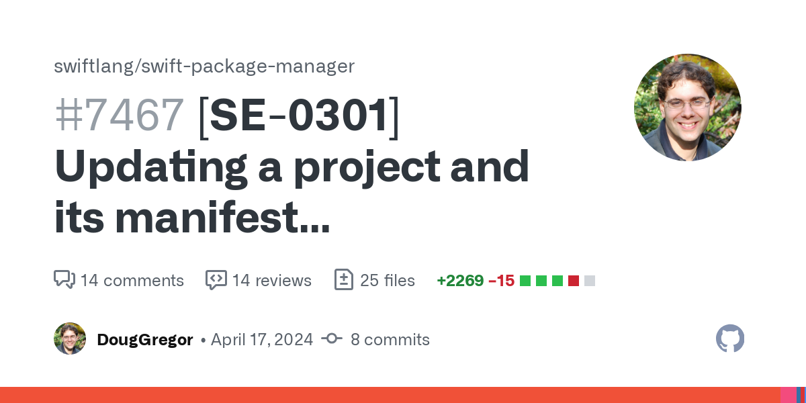Click DougGregor's small avatar icon
Viewport: 806px width, 403px height.
[70, 339]
